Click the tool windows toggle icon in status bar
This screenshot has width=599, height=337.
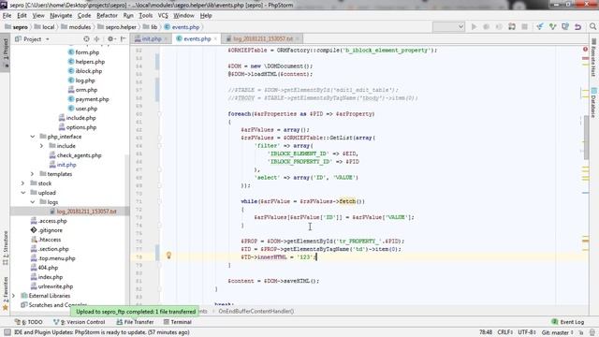tap(7, 332)
